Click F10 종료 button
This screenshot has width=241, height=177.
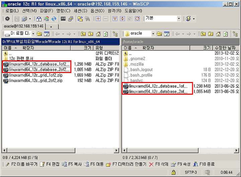click(x=204, y=164)
